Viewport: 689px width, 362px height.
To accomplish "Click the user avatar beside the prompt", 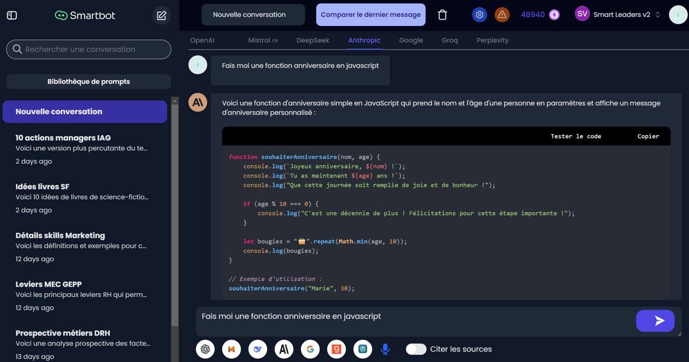I will [198, 65].
